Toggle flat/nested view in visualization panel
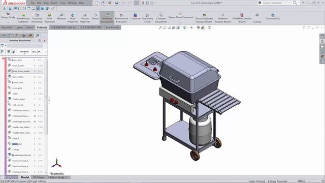The width and height of the screenshot is (325, 183). click(x=3, y=52)
